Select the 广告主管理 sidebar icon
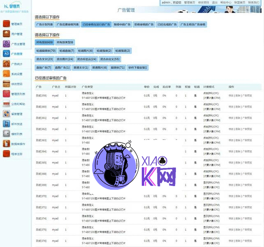Screen dimensions: 264x247 pyautogui.click(x=6, y=44)
